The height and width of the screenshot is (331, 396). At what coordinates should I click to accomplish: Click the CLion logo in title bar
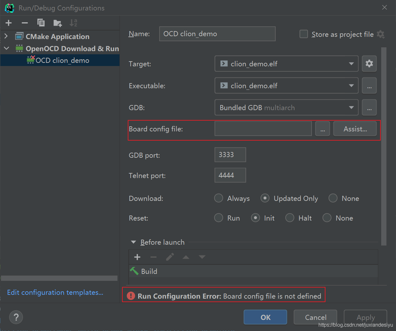[x=10, y=8]
